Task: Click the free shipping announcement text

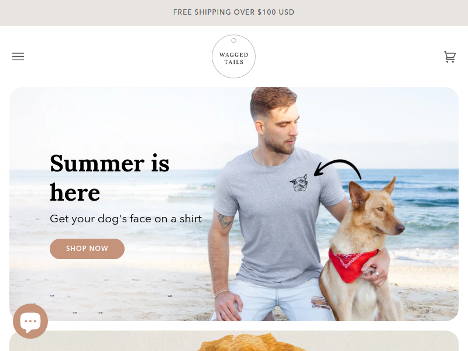Action: click(x=233, y=12)
